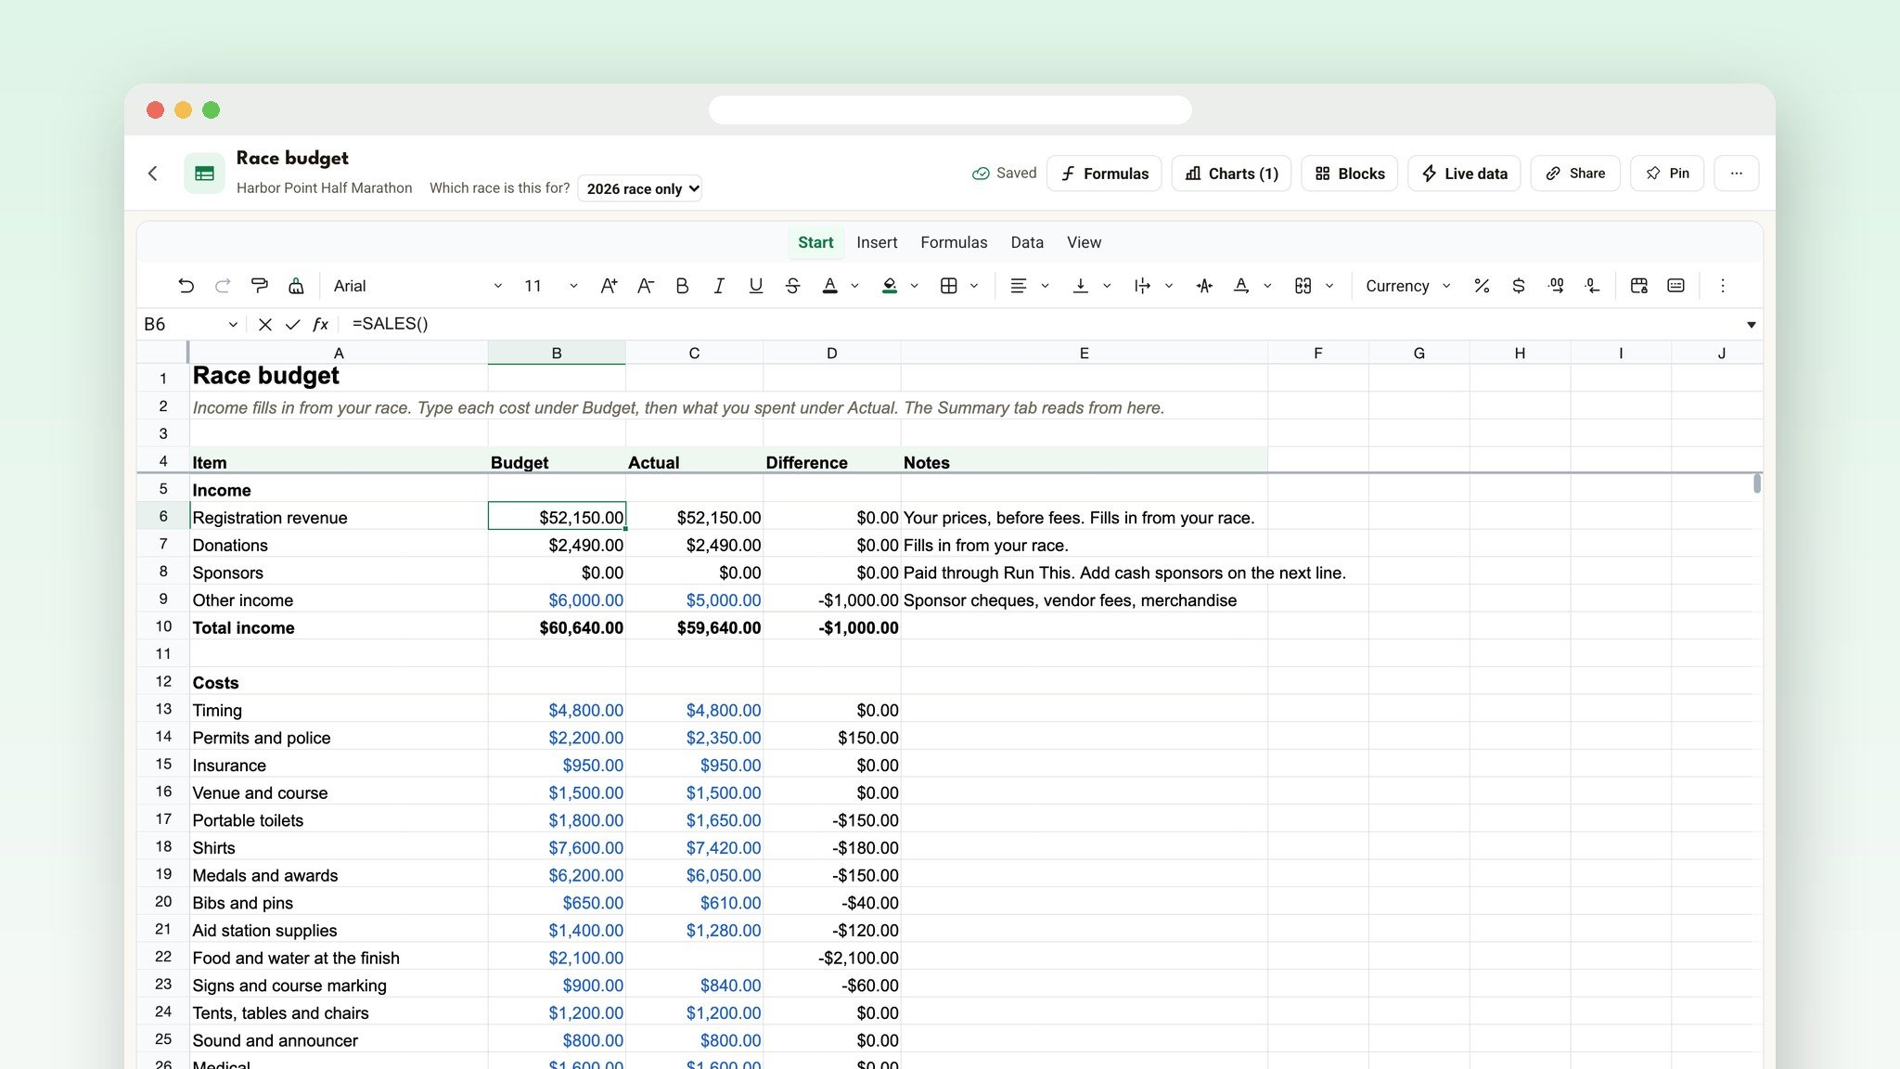This screenshot has width=1900, height=1069.
Task: Select column D header
Action: click(x=831, y=353)
